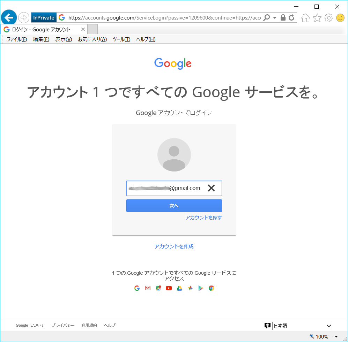Click the 次へ button
Image resolution: width=348 pixels, height=342 pixels.
point(174,206)
